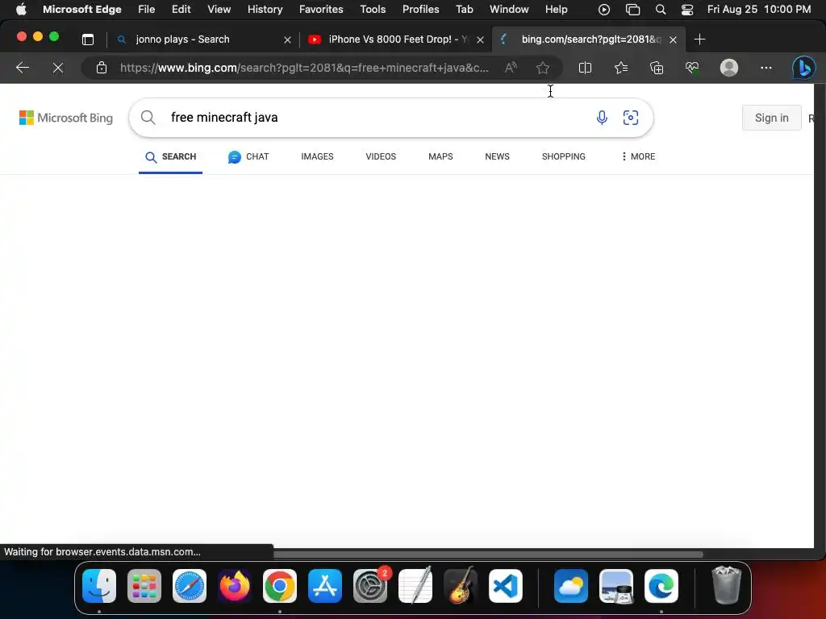
Task: Open Control Center in the menu bar
Action: tap(687, 10)
